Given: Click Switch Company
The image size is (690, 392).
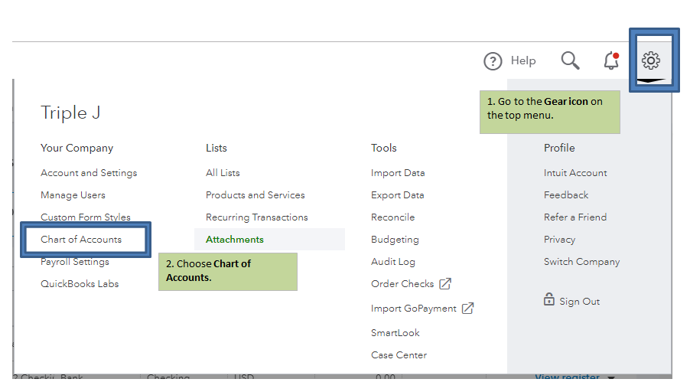Looking at the screenshot, I should point(581,262).
